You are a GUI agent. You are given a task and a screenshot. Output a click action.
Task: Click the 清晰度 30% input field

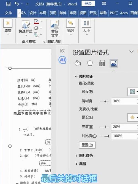124,101
